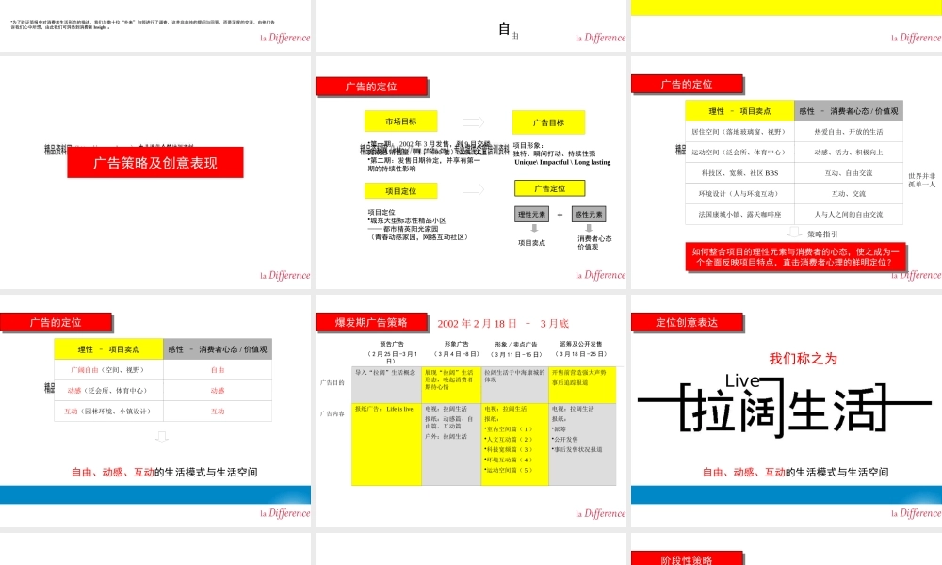Image resolution: width=942 pixels, height=565 pixels.
Task: Click the plus sign between 理性元素 and 感性元素
Action: (x=560, y=215)
